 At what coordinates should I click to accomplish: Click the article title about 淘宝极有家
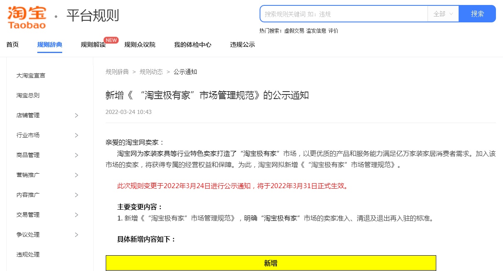coord(207,95)
